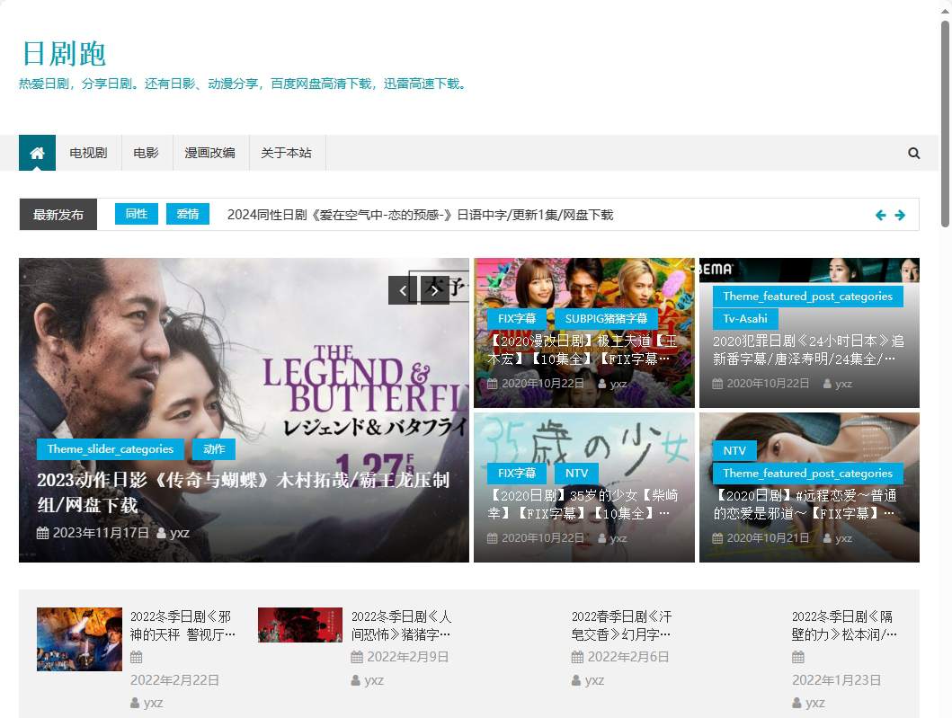Click calendar icon under 邪神的天秤 post
Screen dimensions: 952x718
pos(136,657)
